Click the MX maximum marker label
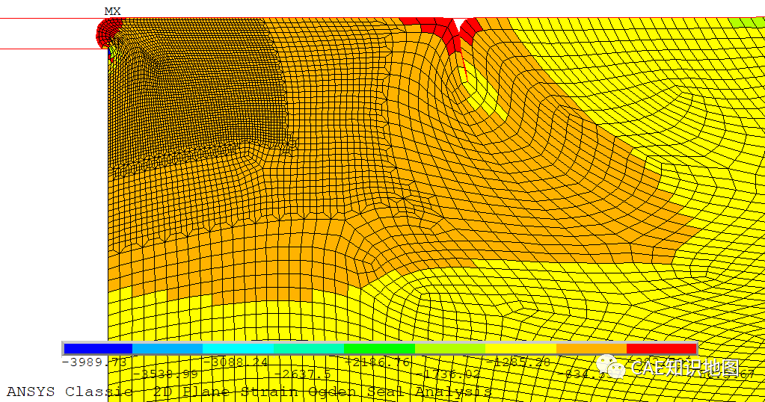 (x=112, y=10)
